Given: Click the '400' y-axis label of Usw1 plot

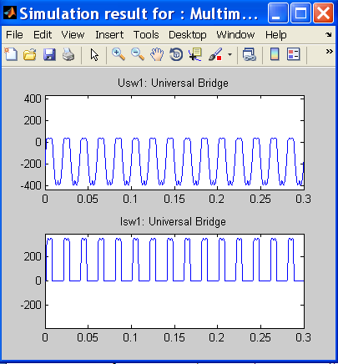Looking at the screenshot, I should point(33,99).
